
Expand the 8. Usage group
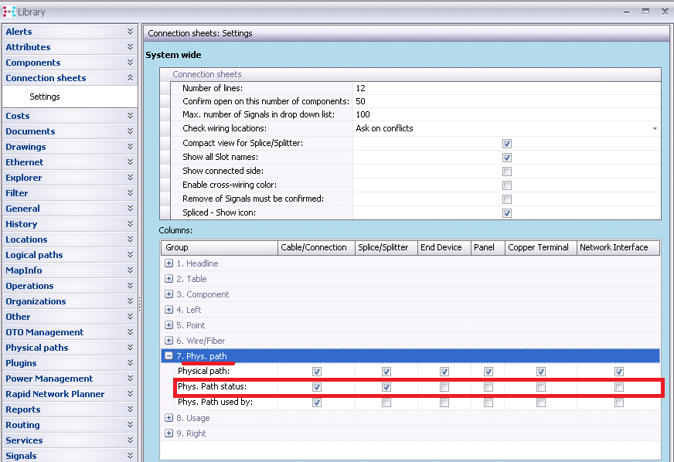click(169, 418)
